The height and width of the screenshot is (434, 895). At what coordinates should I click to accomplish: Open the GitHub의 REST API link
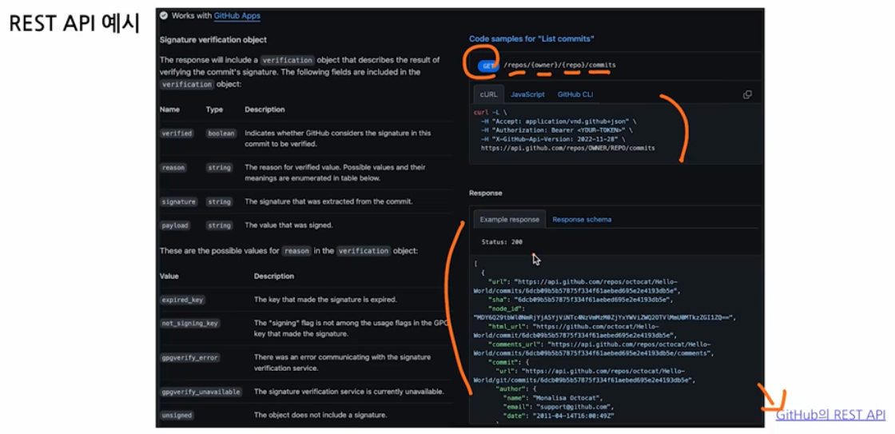[x=830, y=415]
